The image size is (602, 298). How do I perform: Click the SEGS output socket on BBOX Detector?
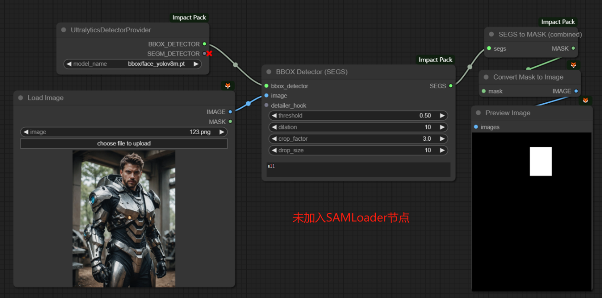click(450, 86)
